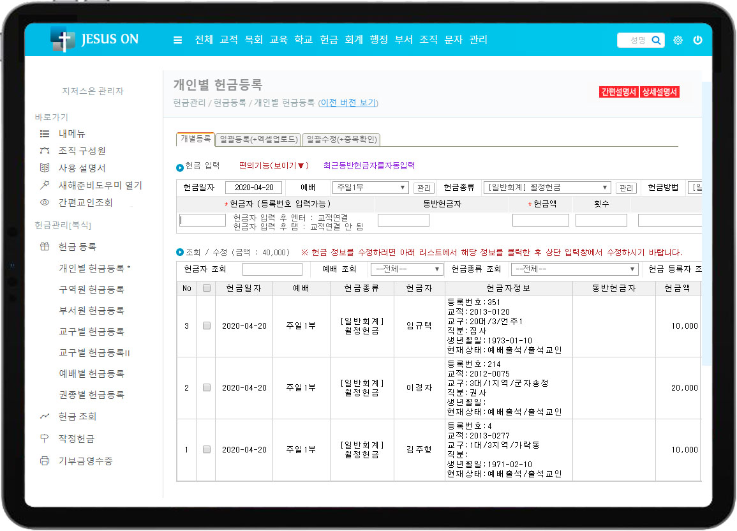Open 간편교인조회 eye icon

click(45, 203)
